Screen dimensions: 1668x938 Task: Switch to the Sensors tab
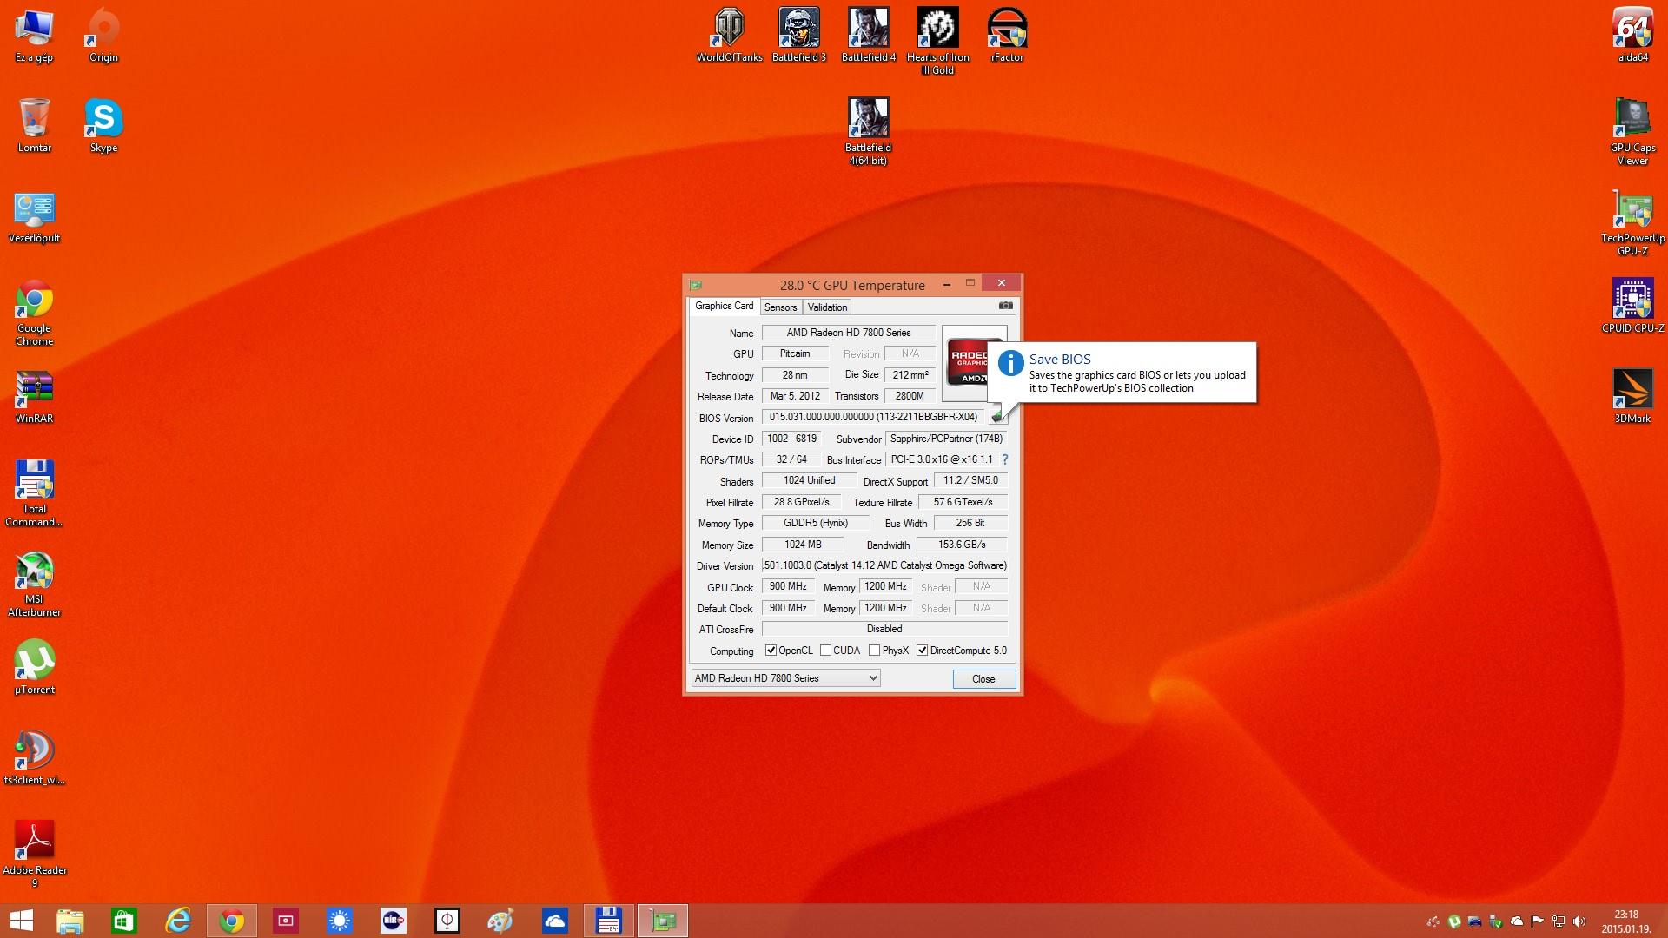(780, 307)
